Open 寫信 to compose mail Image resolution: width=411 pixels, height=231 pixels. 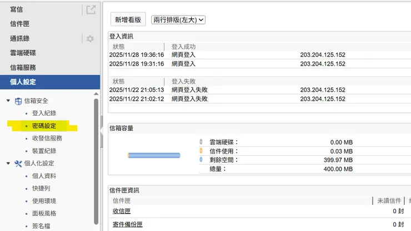[x=17, y=9]
